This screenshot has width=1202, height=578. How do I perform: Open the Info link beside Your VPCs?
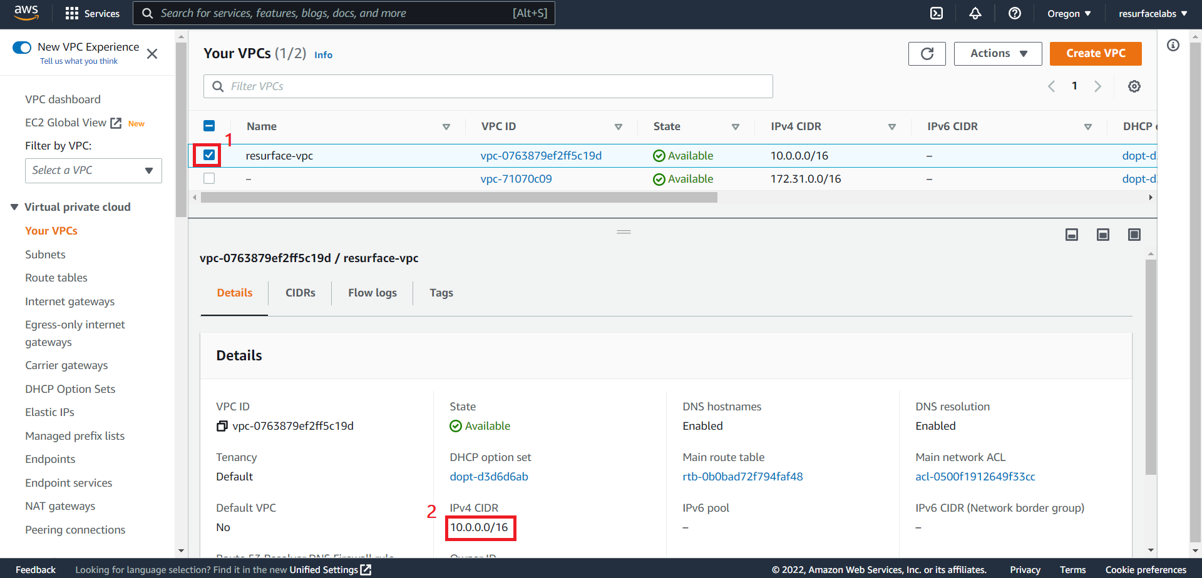point(323,55)
